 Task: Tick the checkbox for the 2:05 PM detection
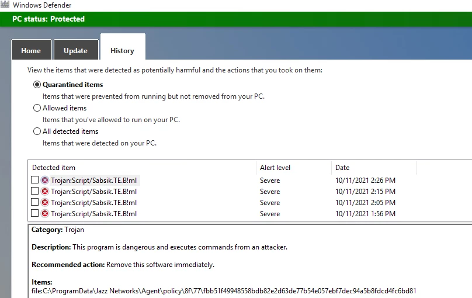[34, 202]
